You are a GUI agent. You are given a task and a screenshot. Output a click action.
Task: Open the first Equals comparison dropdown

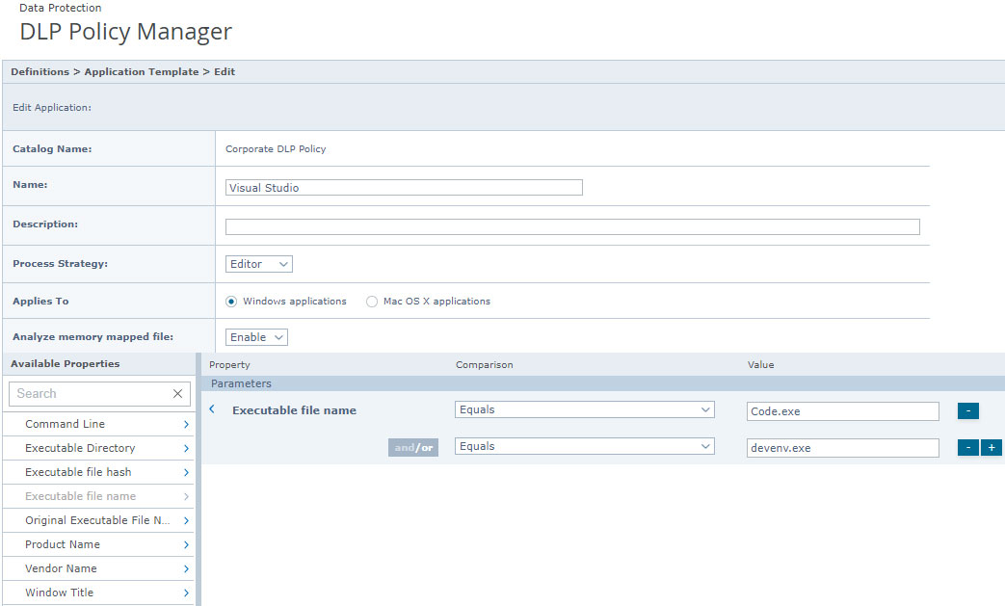pyautogui.click(x=584, y=408)
